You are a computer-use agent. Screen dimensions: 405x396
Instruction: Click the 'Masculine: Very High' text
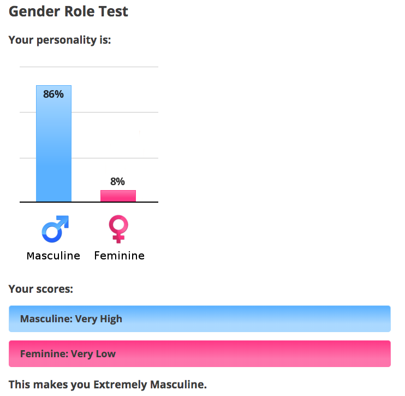pyautogui.click(x=71, y=319)
